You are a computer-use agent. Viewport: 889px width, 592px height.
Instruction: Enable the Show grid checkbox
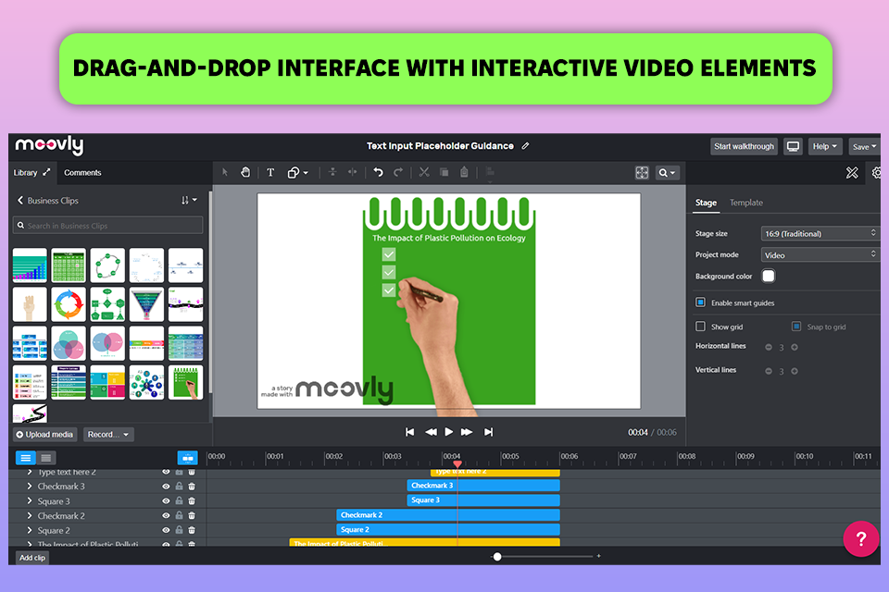[700, 327]
